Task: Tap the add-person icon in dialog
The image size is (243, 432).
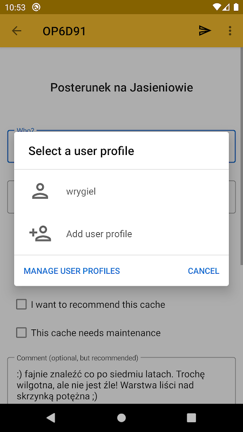Action: tap(40, 234)
